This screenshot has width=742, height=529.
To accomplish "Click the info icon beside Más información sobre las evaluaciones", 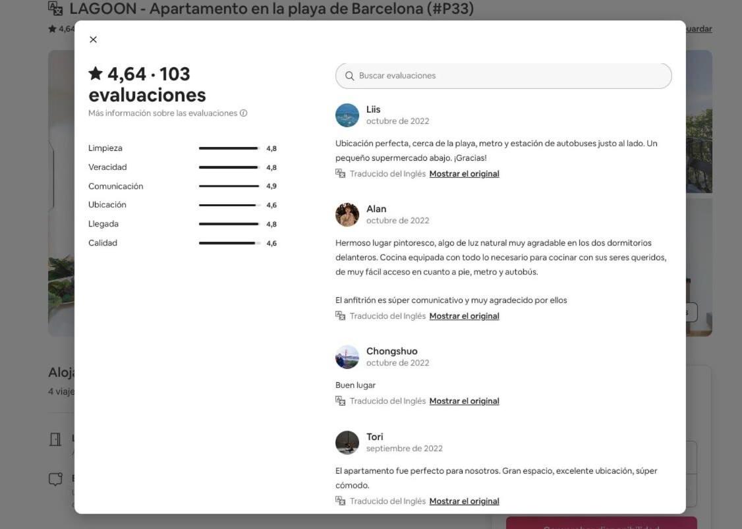I will pyautogui.click(x=243, y=113).
